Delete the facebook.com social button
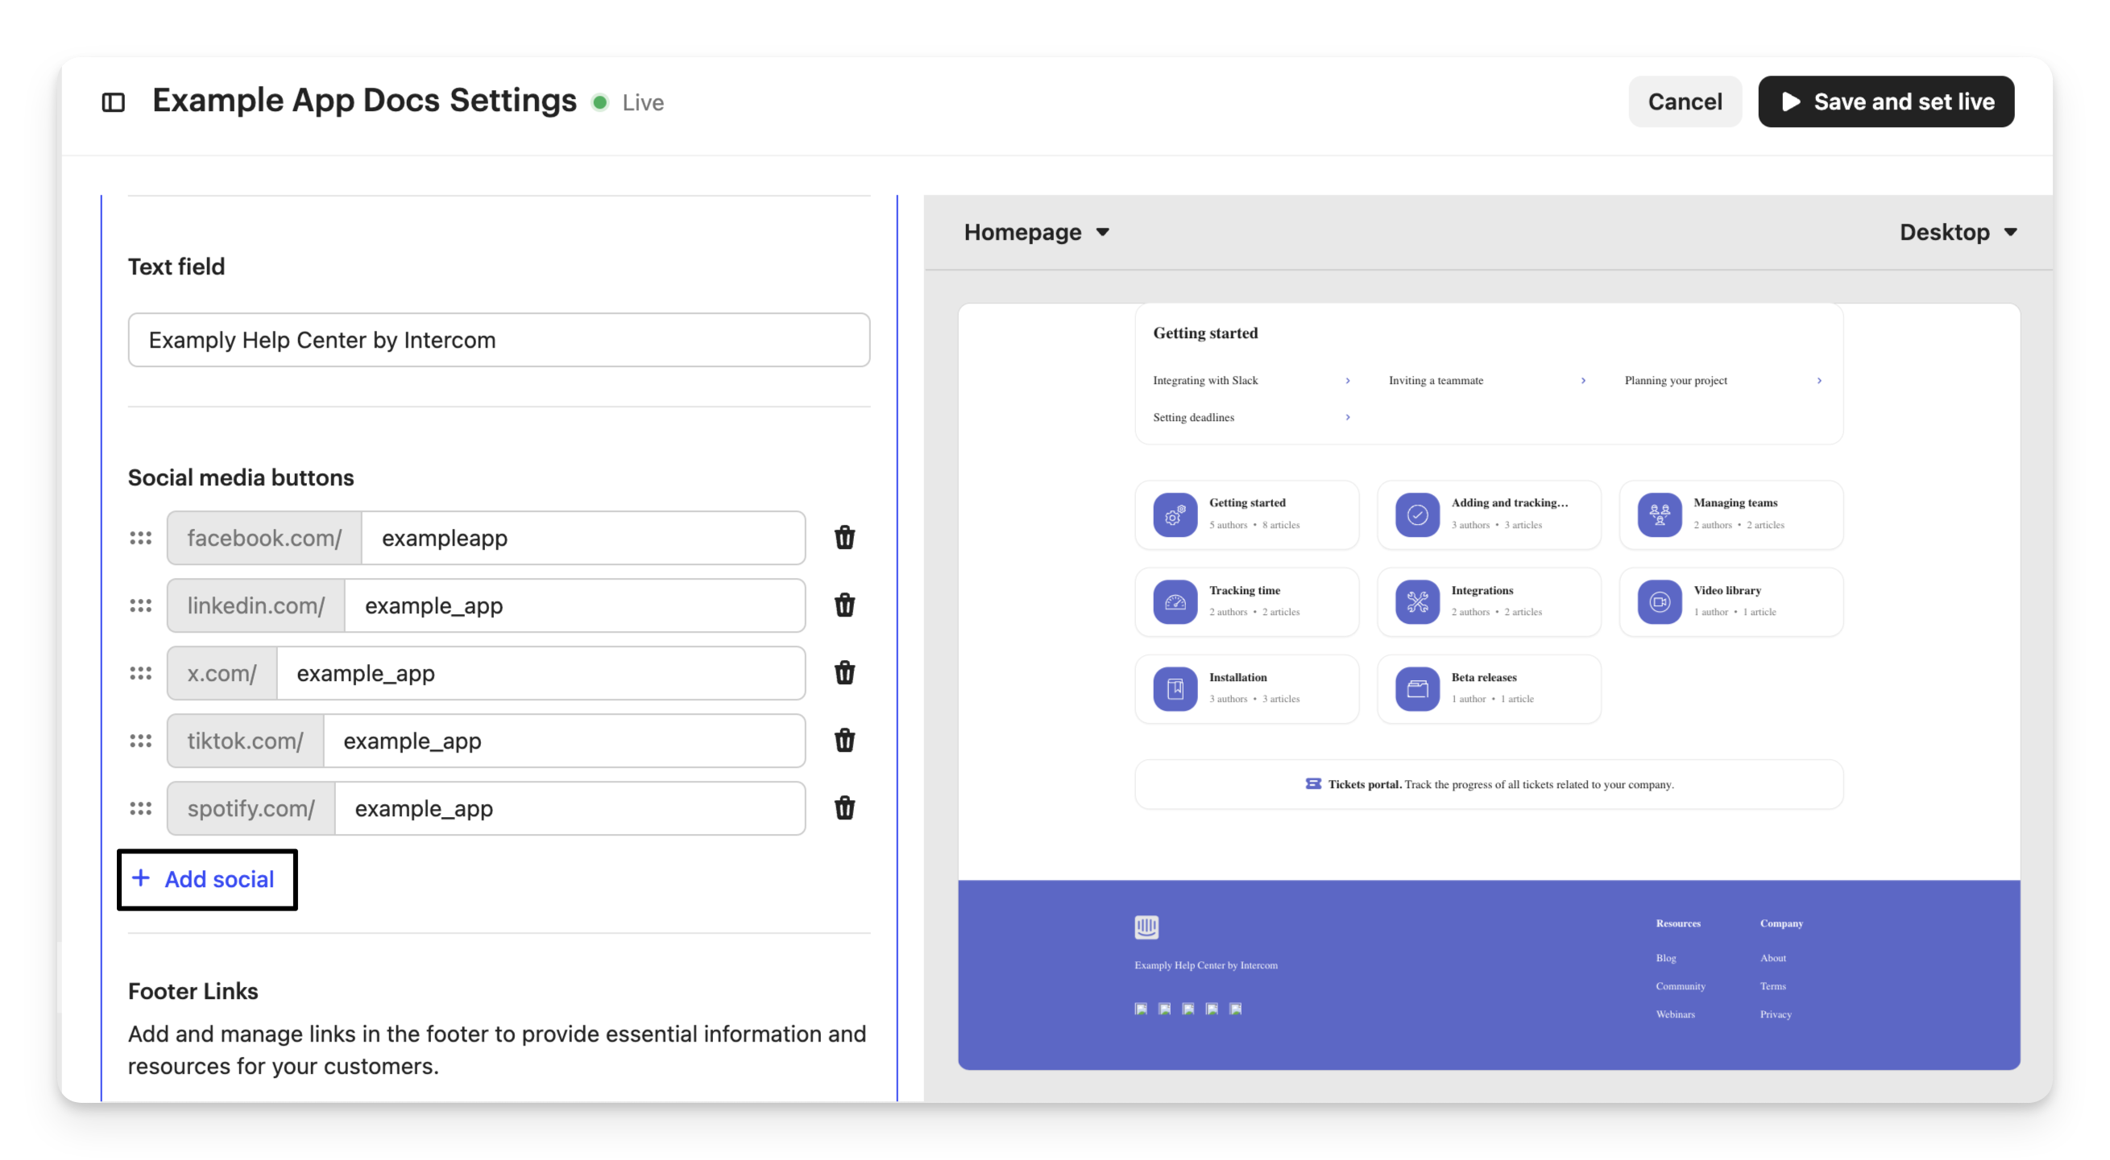2110x1160 pixels. click(x=844, y=538)
